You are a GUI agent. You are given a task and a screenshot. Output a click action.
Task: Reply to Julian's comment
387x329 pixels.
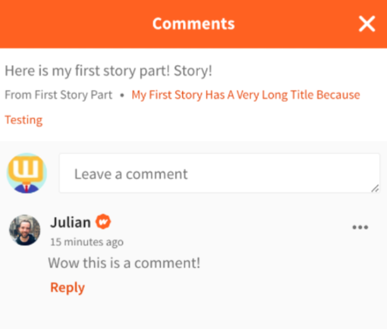pos(67,287)
